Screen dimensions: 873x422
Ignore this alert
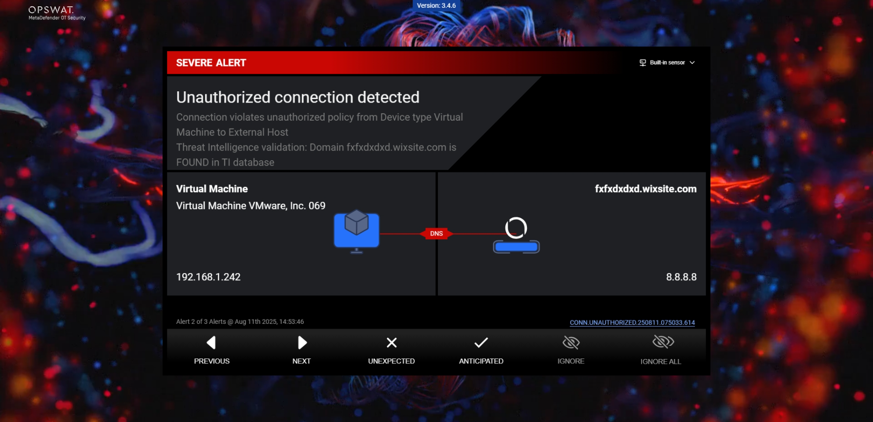[x=571, y=350]
